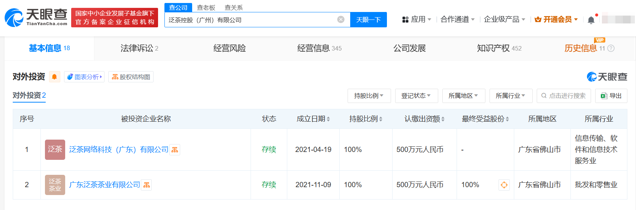Click the orange alert bell beside 对外投资

tap(54, 77)
